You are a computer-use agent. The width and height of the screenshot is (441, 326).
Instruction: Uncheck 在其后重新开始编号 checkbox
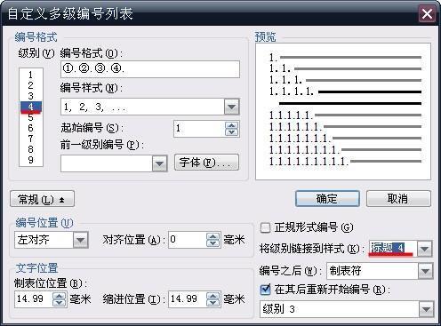coord(265,290)
